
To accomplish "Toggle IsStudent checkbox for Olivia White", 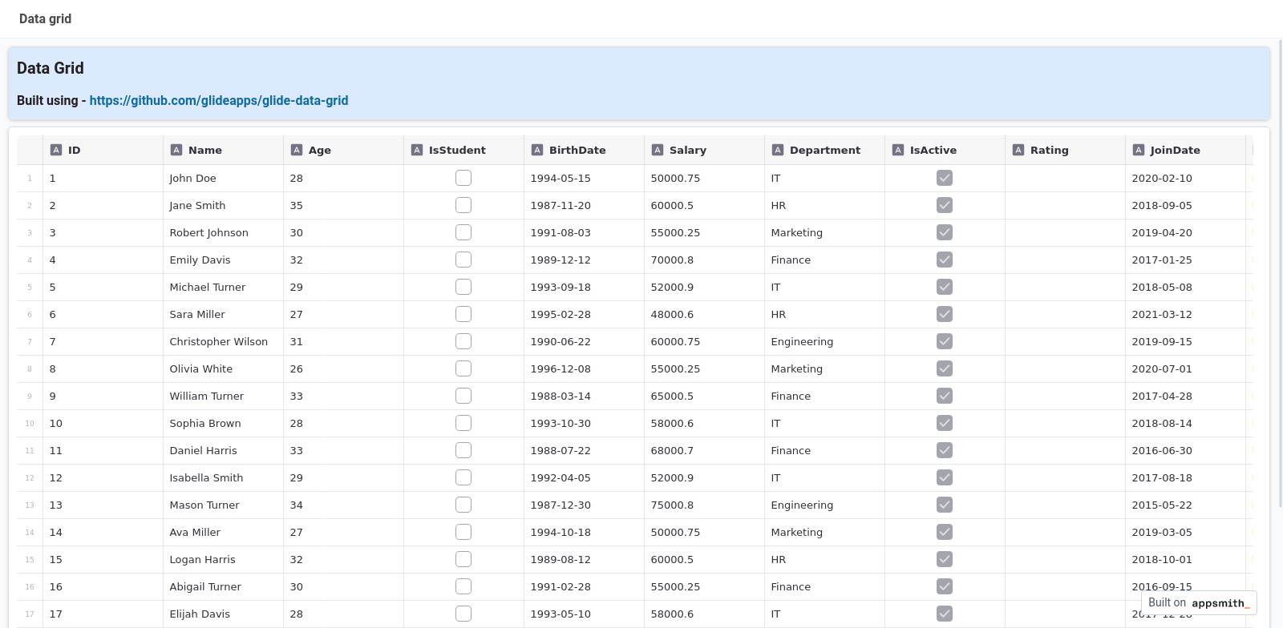I will coord(463,368).
